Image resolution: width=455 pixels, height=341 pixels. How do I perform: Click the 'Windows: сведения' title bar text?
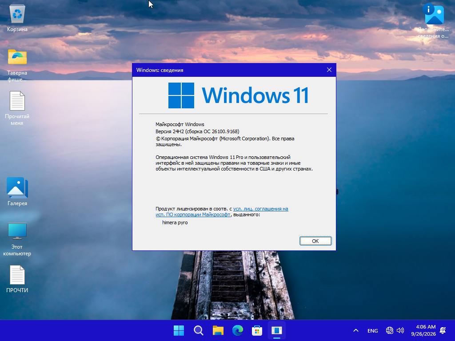pos(160,70)
